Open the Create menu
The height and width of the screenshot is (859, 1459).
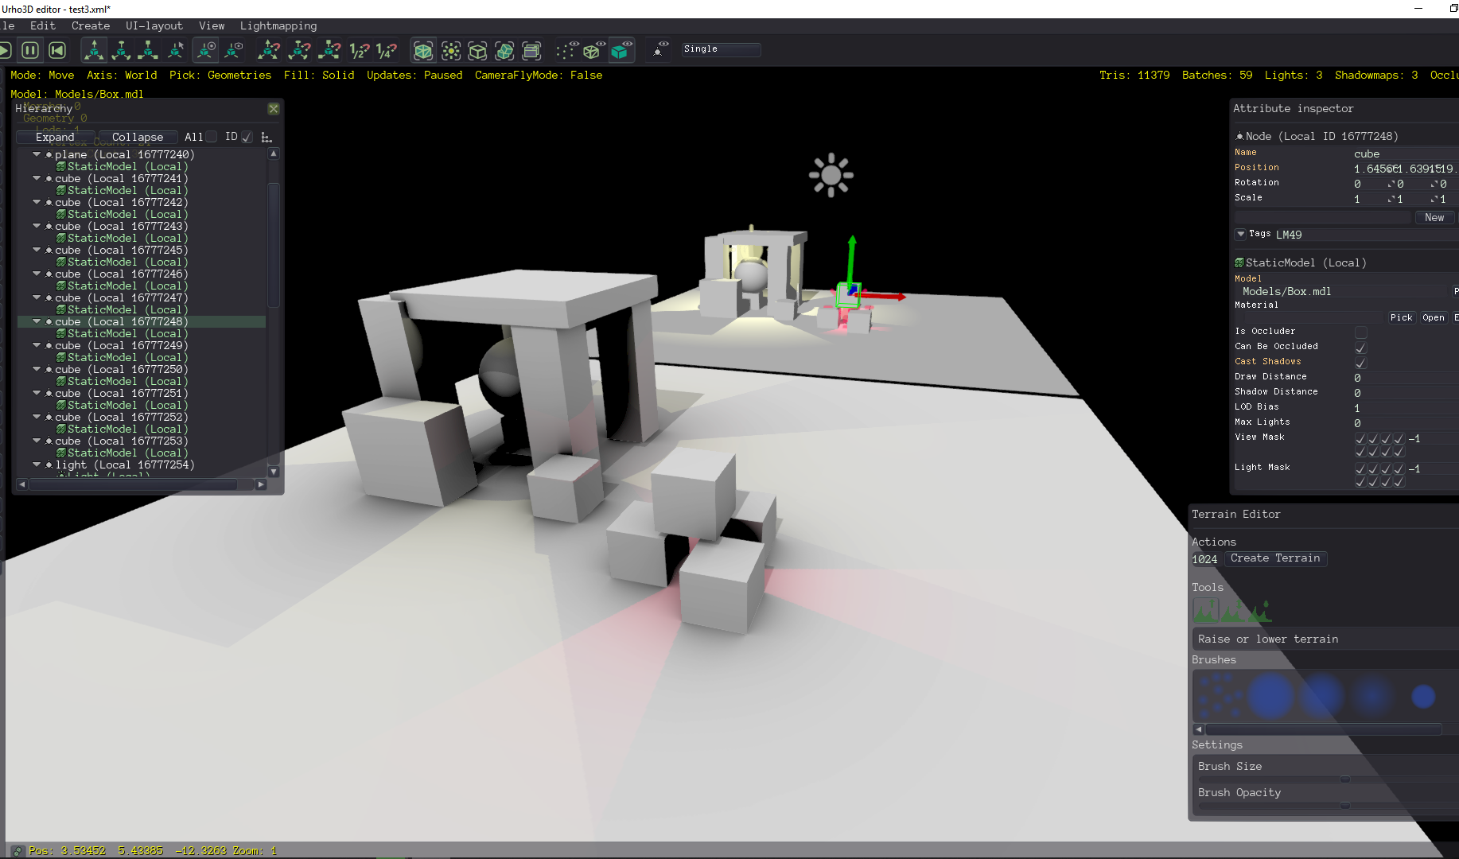(91, 25)
